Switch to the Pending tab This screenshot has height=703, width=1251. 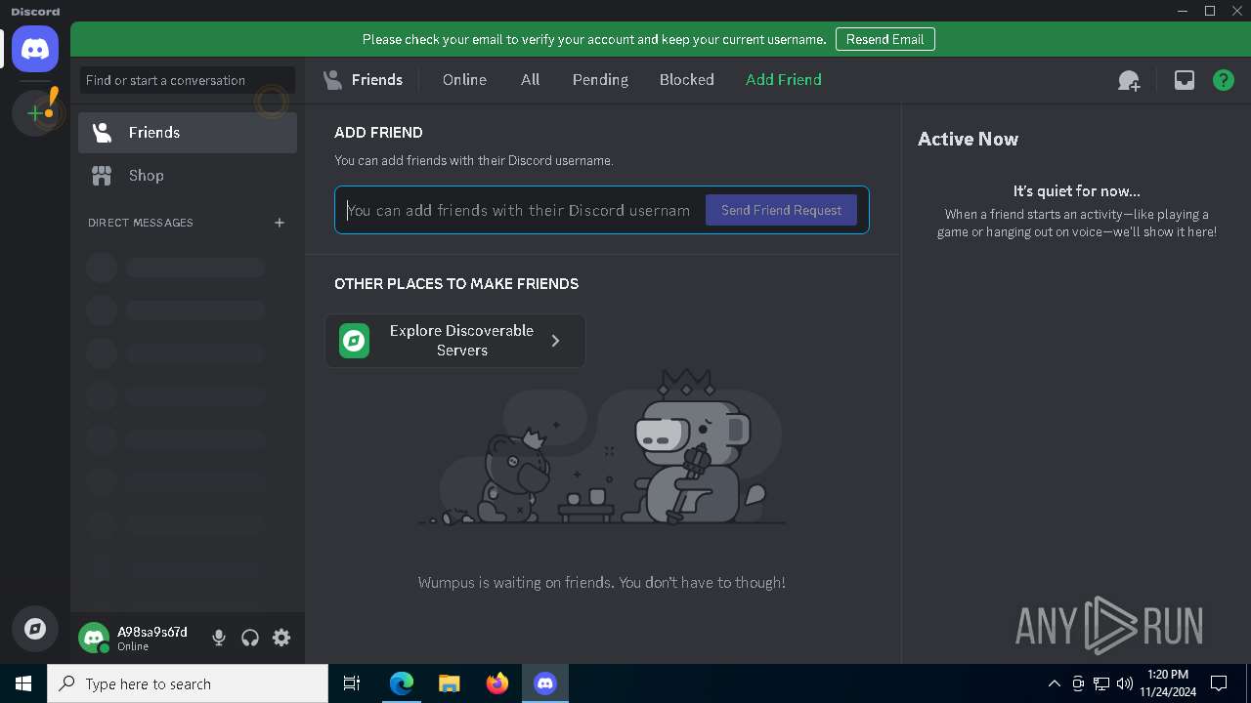600,80
